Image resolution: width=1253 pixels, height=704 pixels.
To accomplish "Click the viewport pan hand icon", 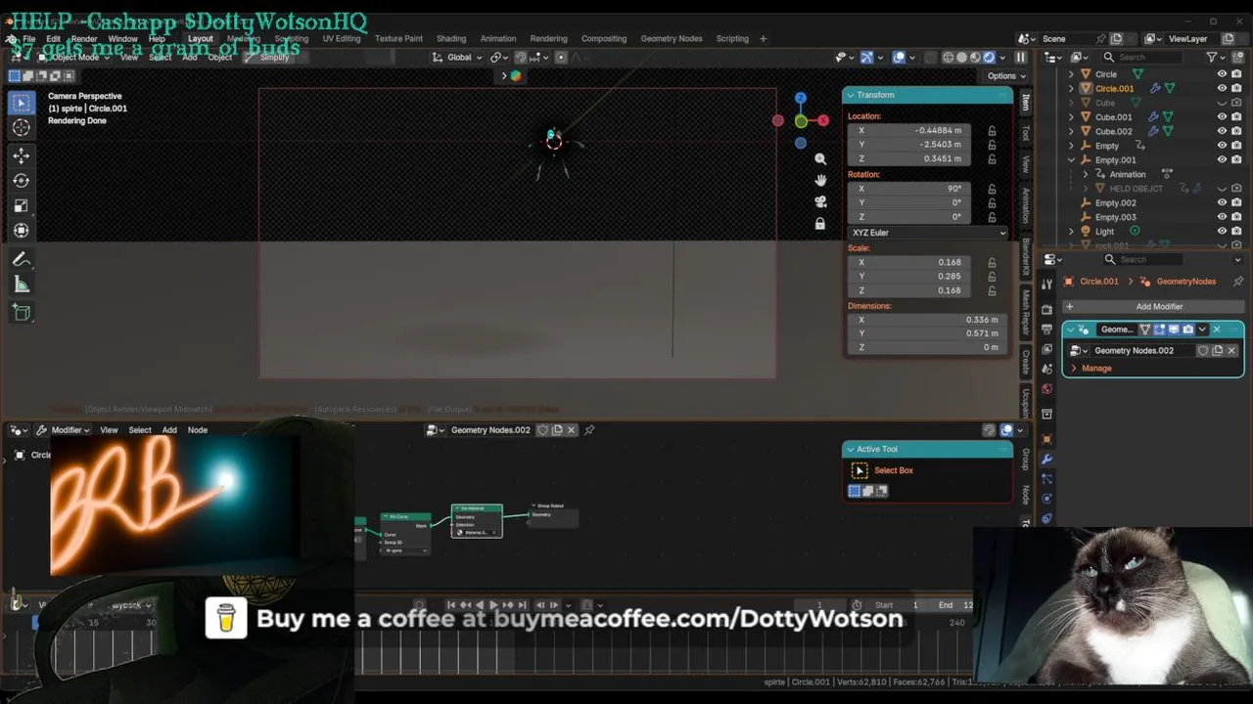I will 820,180.
